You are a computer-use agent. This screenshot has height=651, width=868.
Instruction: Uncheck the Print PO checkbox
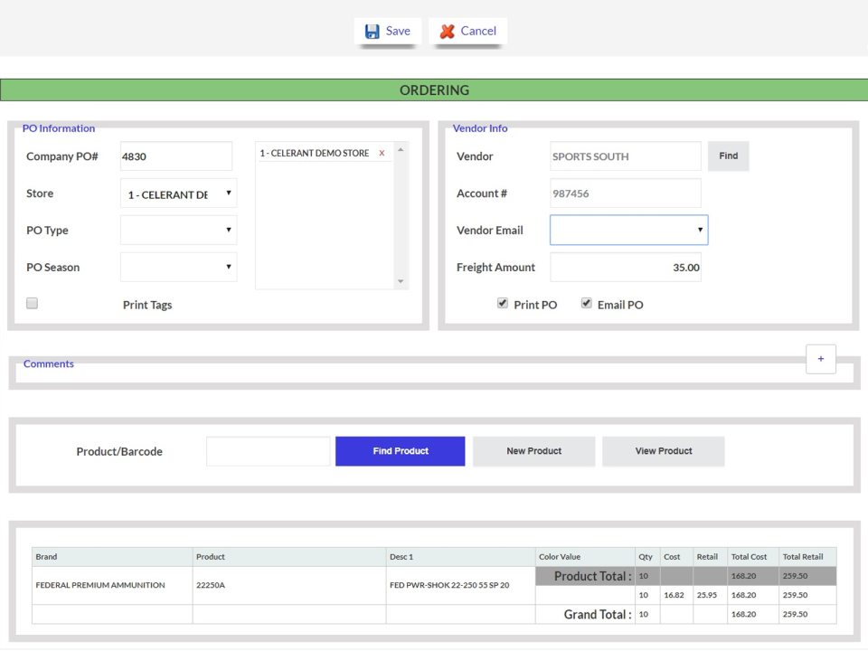pyautogui.click(x=503, y=304)
